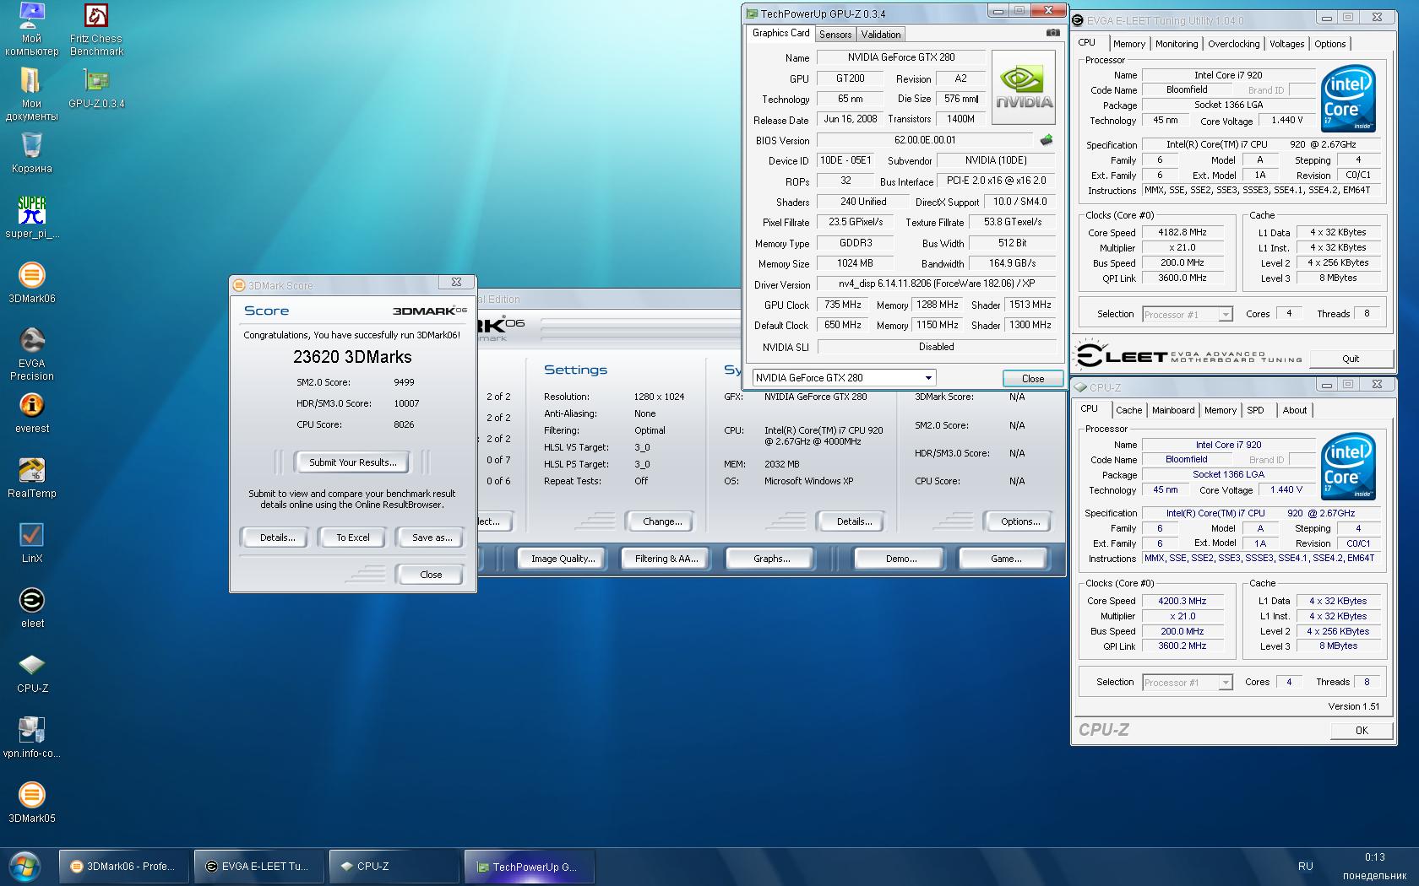Launch the EVGA Precision desktop icon
1419x886 pixels.
(31, 354)
